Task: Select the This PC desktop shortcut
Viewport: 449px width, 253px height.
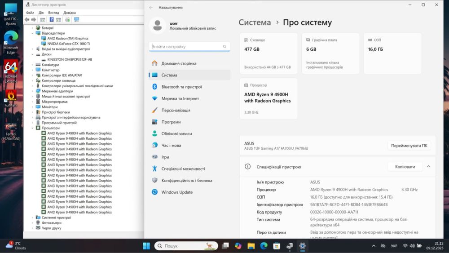Action: point(11,14)
